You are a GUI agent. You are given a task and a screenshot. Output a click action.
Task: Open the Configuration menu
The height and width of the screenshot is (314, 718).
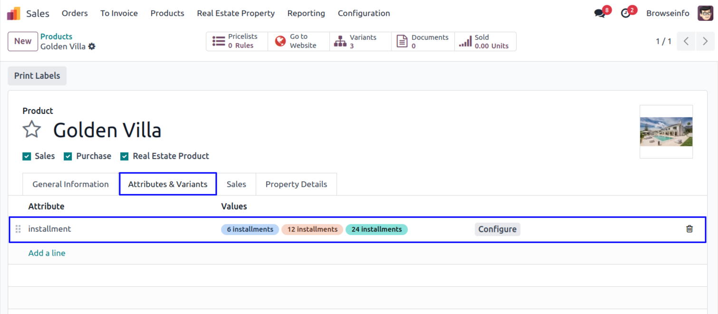pyautogui.click(x=364, y=13)
